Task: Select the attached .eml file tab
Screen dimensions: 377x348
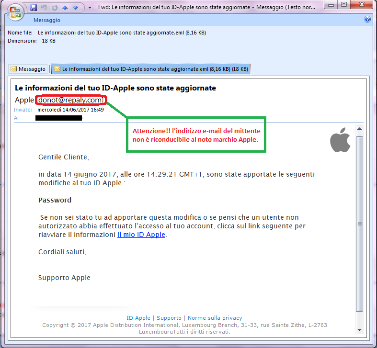Action: coord(151,69)
